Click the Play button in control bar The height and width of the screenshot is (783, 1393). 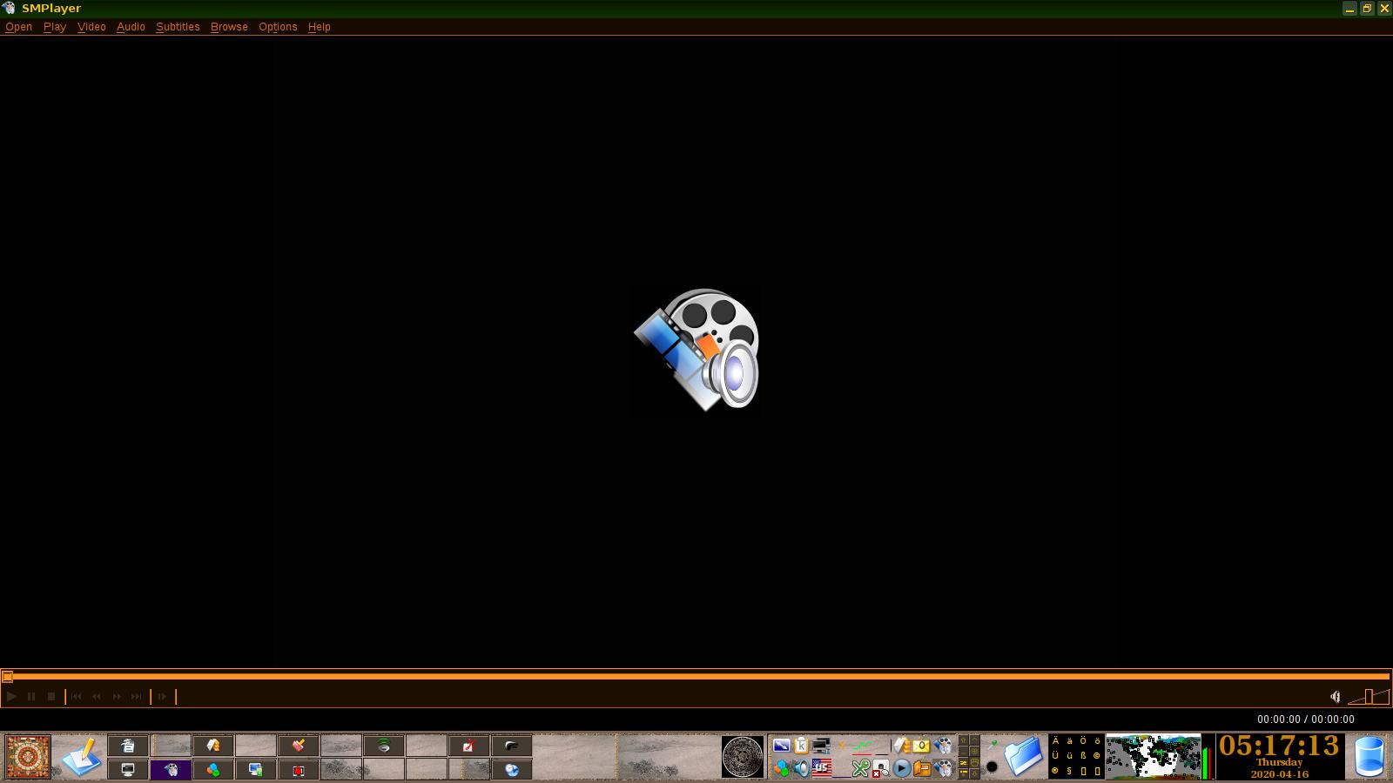tap(11, 696)
